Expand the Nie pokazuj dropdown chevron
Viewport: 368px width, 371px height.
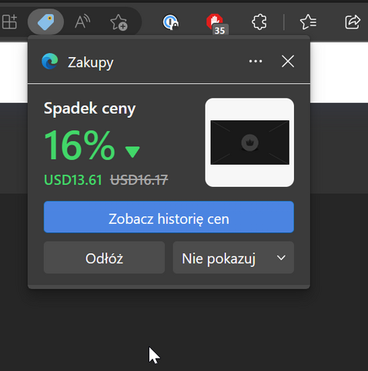(281, 258)
